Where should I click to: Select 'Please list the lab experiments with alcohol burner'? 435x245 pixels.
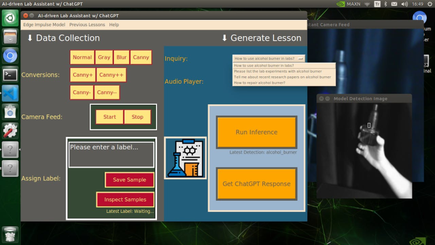(x=284, y=72)
